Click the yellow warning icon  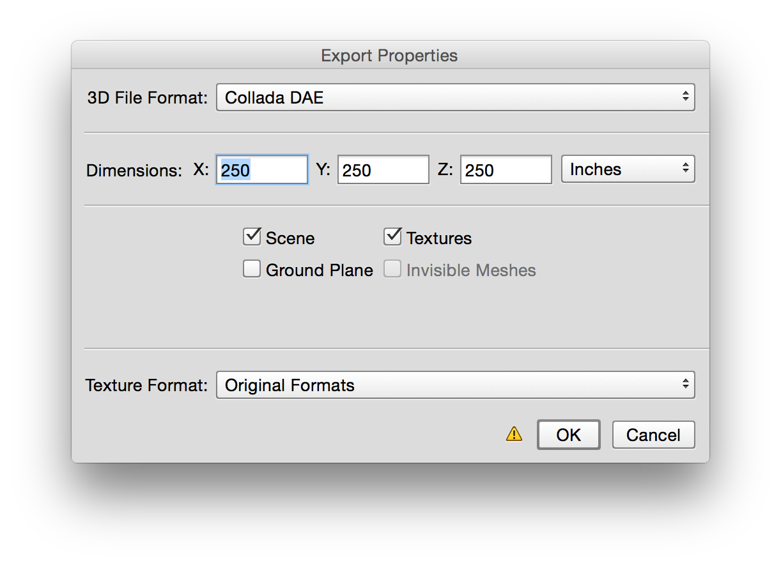click(x=513, y=435)
